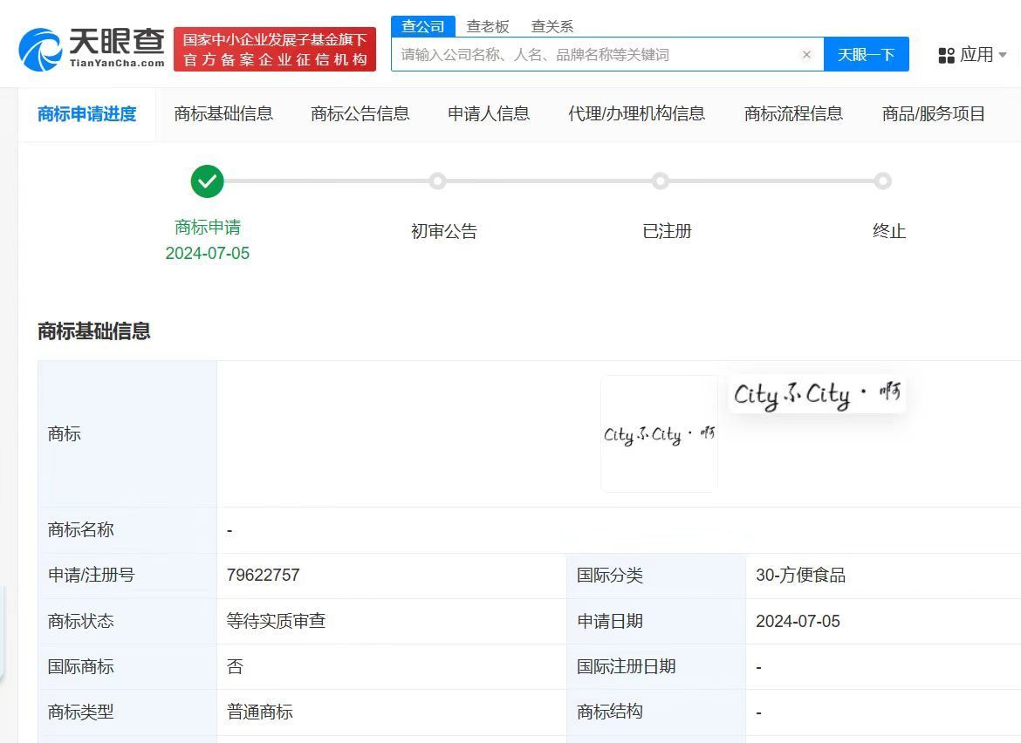Viewport: 1021px width, 743px height.
Task: Clear the search box using the × icon
Action: point(805,54)
